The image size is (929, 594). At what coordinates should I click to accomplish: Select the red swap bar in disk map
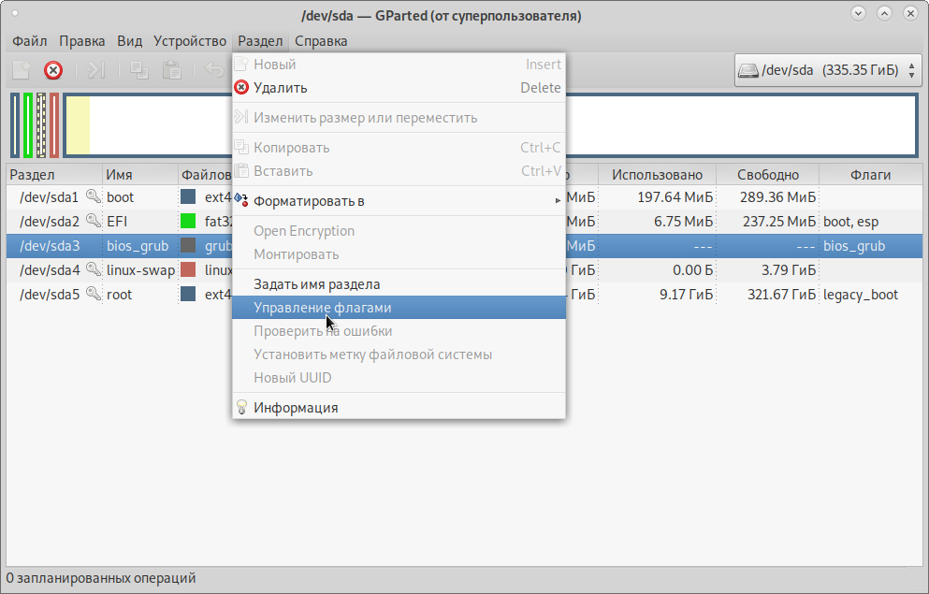pos(54,125)
